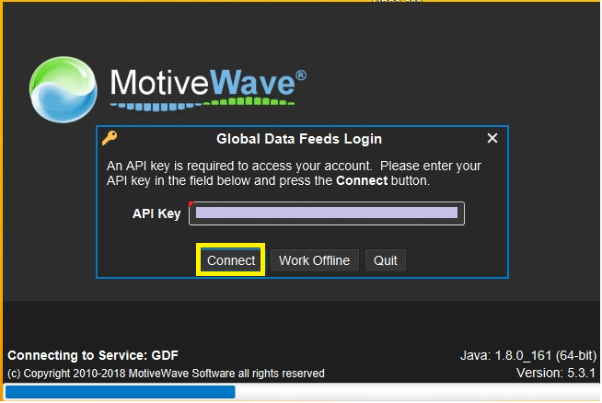Viewport: 602px width, 403px height.
Task: Click the 'Version: 5.3.1' text
Action: (556, 373)
